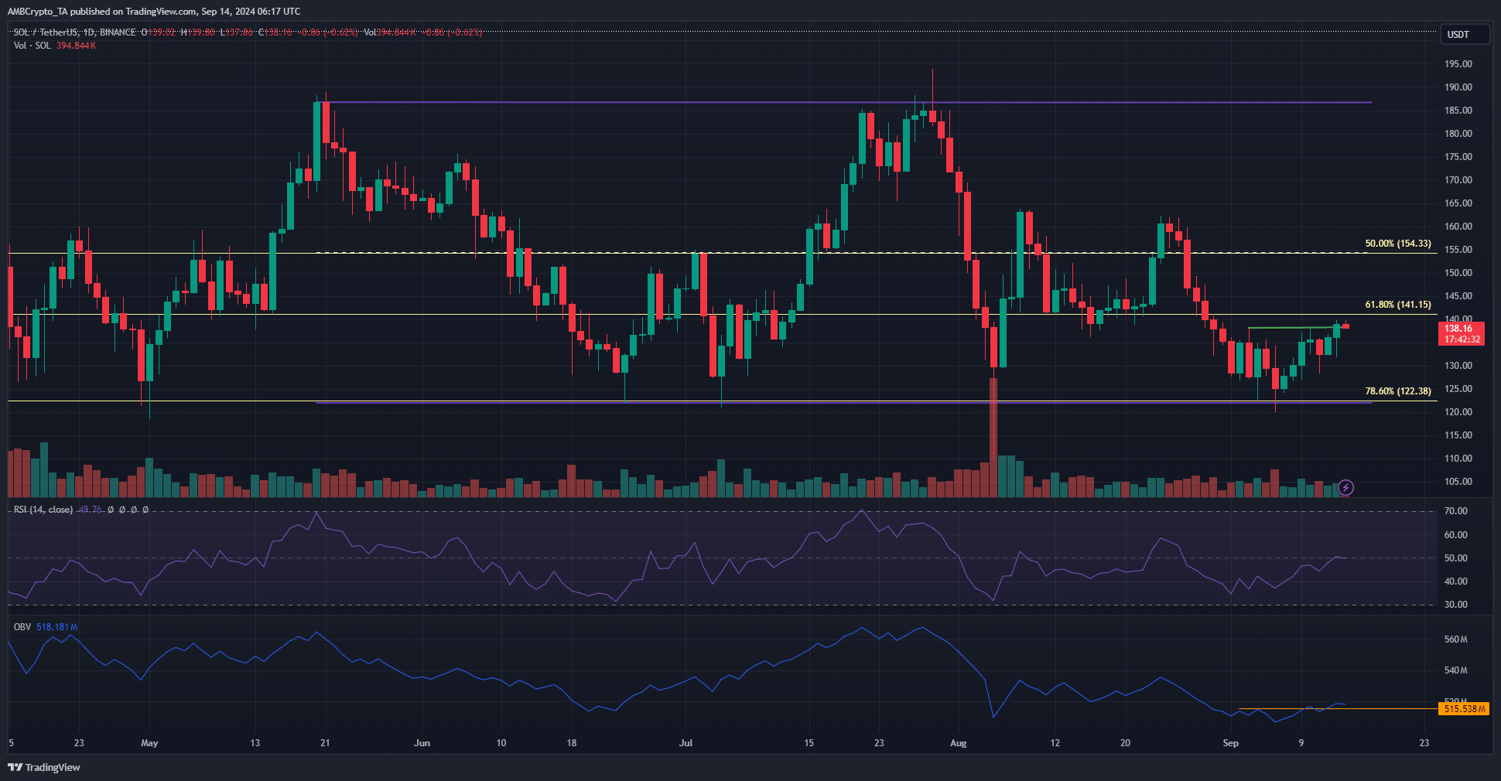Click the Jun label on time axis

422,743
